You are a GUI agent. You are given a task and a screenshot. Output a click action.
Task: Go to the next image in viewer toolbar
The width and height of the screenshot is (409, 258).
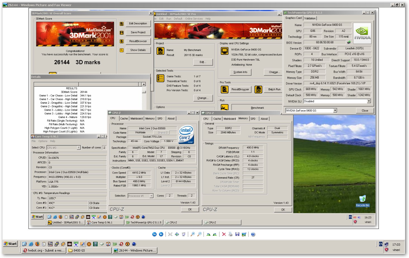(161, 234)
